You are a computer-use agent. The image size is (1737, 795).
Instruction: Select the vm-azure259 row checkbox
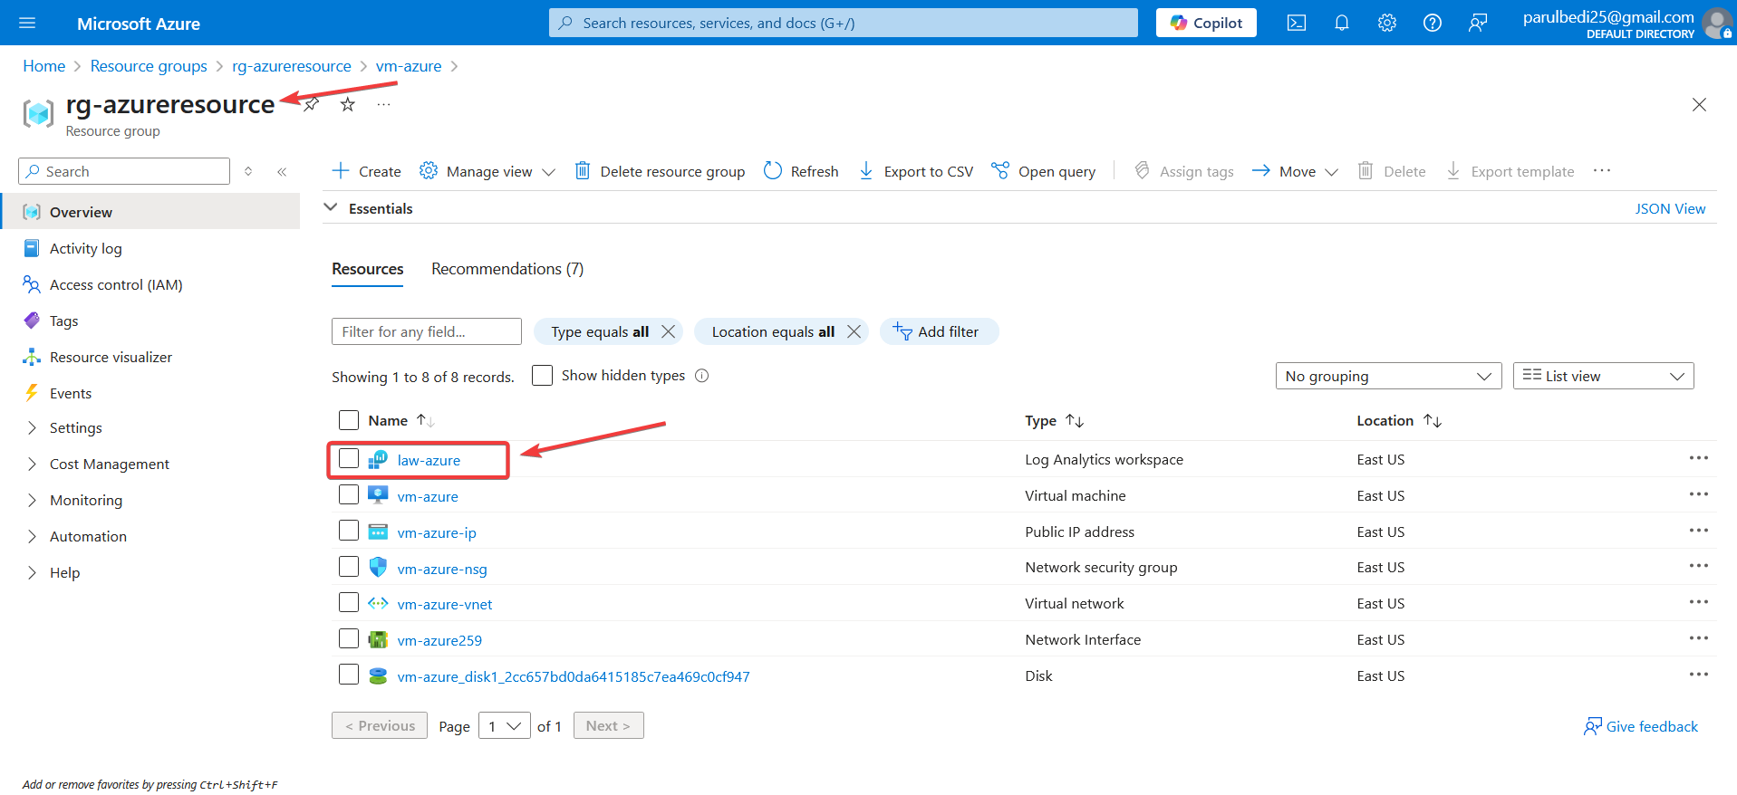(x=349, y=638)
